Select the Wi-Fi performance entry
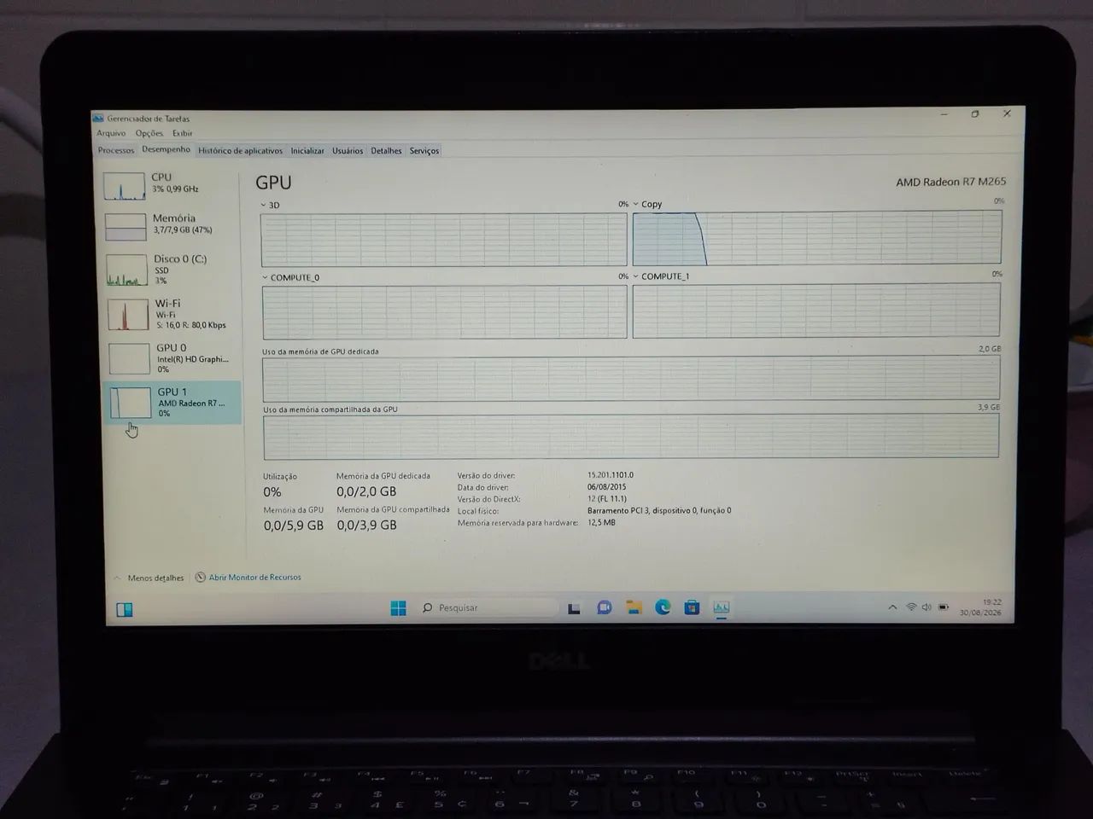1093x819 pixels. [172, 313]
